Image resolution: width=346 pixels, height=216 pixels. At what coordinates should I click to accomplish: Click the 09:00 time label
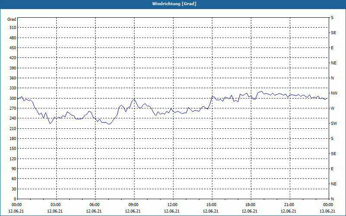pos(134,205)
